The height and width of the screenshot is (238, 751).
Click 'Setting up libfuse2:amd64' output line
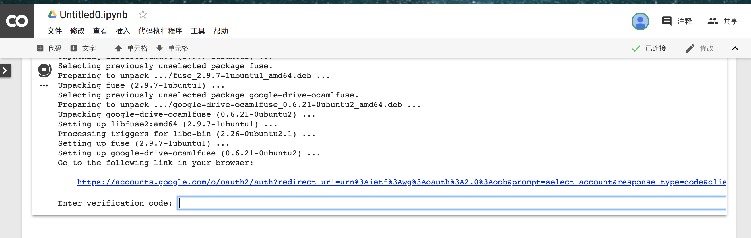pos(167,124)
